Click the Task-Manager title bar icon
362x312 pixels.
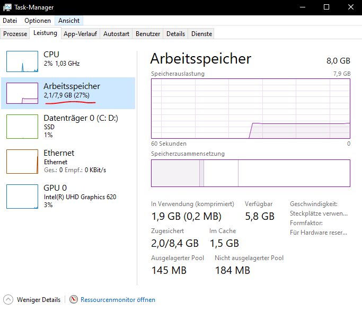(x=7, y=7)
